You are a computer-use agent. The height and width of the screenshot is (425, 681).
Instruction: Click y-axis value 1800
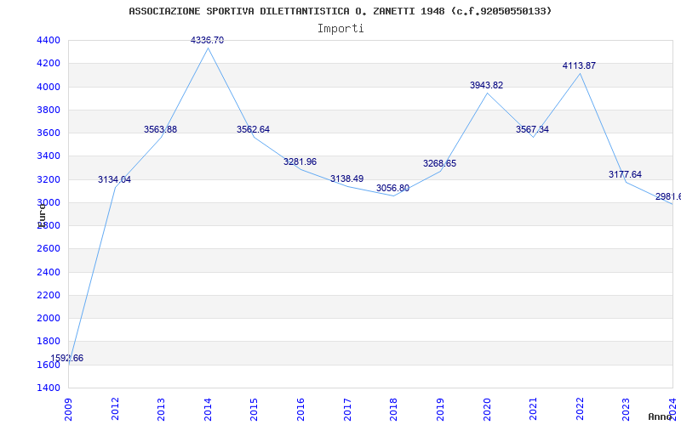(49, 341)
